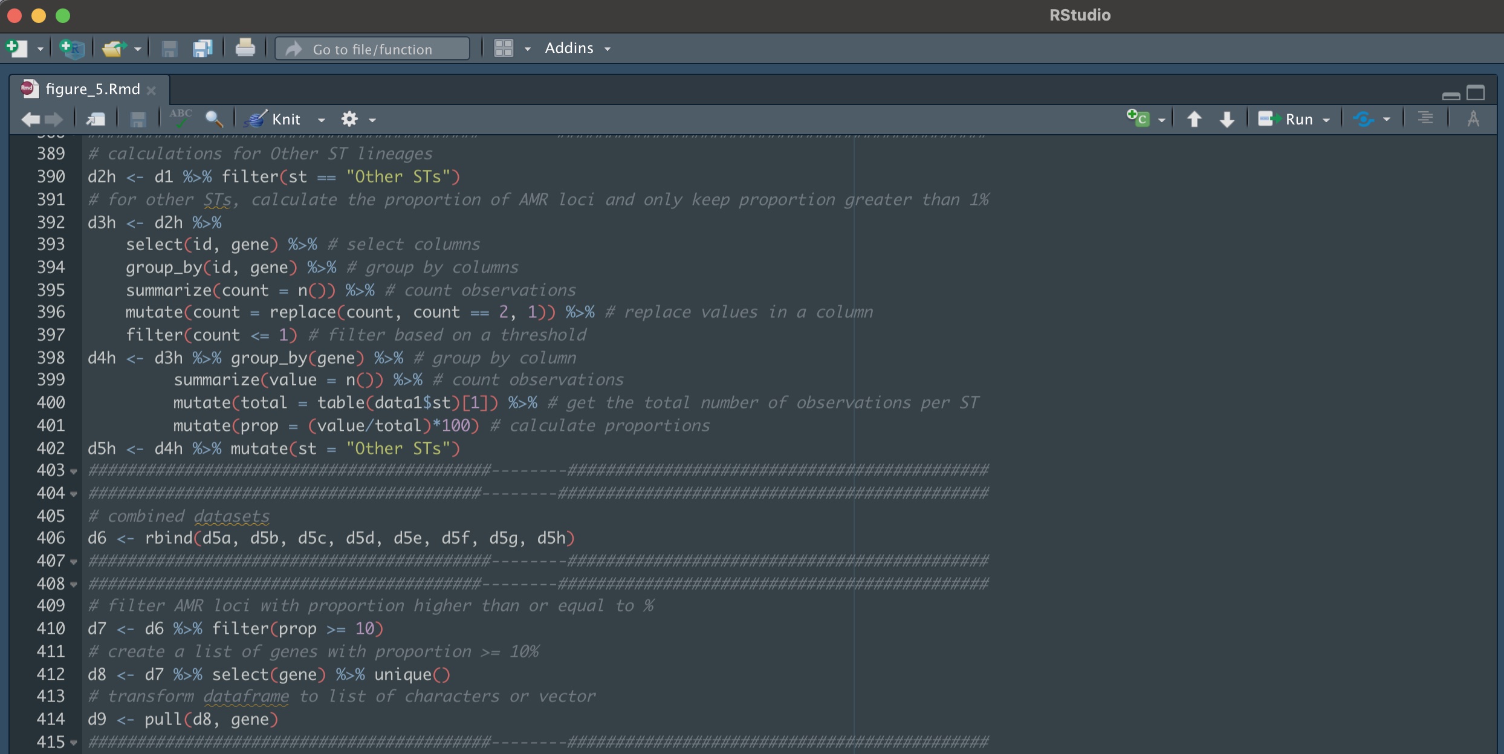This screenshot has height=754, width=1504.
Task: Toggle the document outline icon
Action: pyautogui.click(x=1425, y=118)
